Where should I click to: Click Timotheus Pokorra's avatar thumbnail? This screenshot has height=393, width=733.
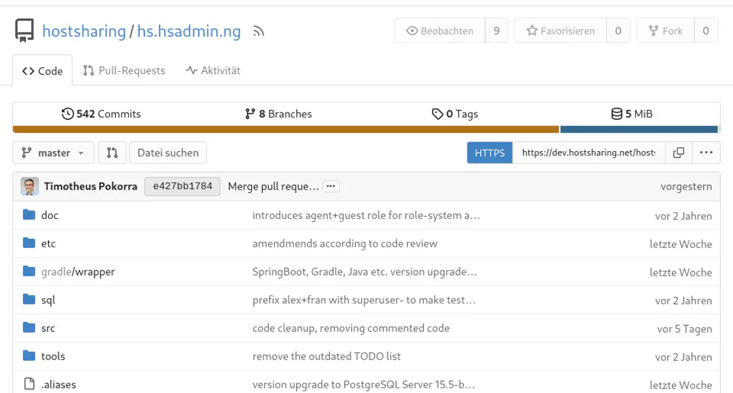point(29,186)
